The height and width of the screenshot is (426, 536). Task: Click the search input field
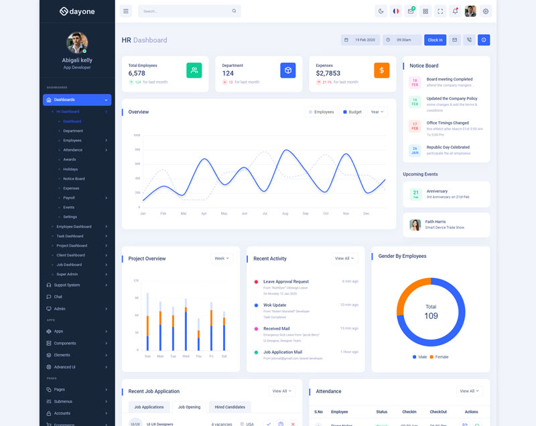[184, 11]
